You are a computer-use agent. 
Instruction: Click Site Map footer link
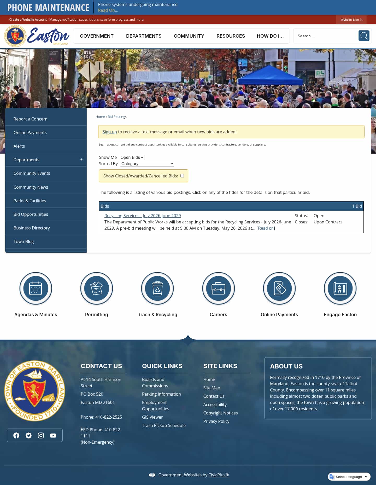pyautogui.click(x=212, y=388)
